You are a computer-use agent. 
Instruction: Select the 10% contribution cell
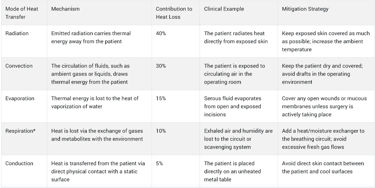pos(161,131)
